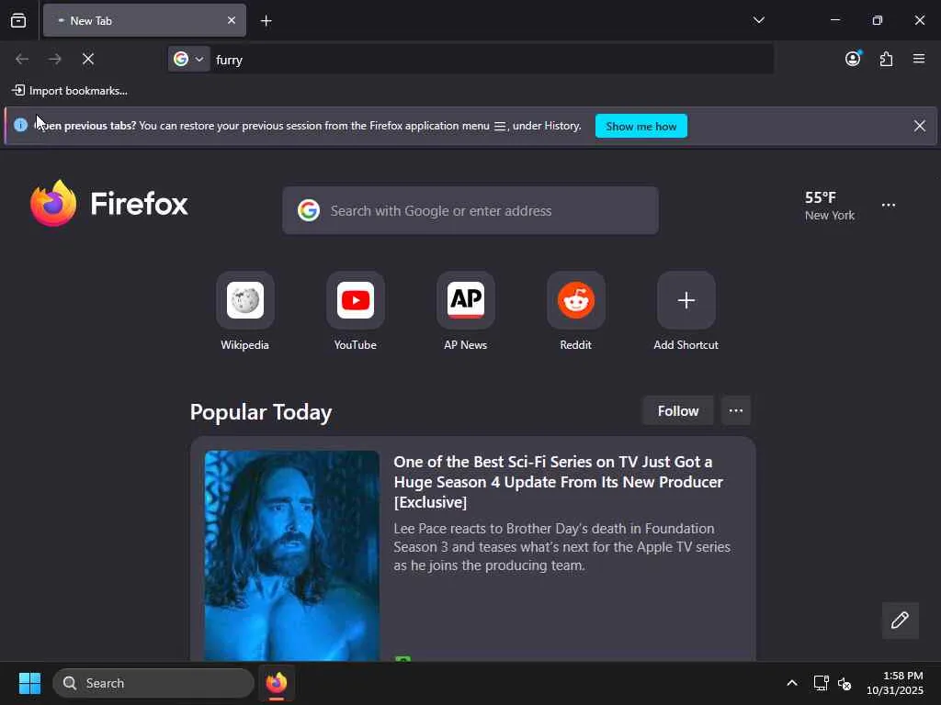Stop loading the page with X button

coord(88,59)
